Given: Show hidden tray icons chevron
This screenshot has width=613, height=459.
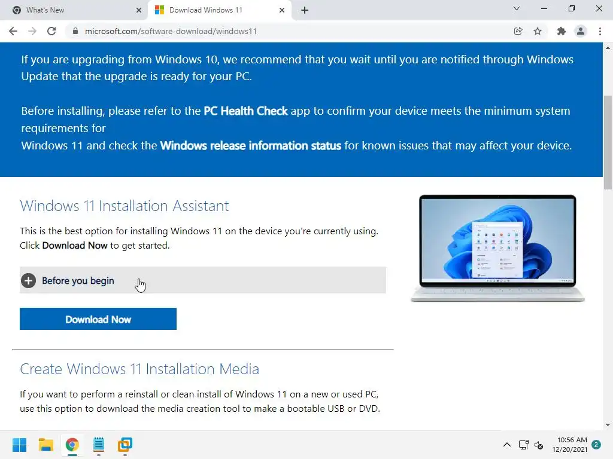Looking at the screenshot, I should pos(506,445).
